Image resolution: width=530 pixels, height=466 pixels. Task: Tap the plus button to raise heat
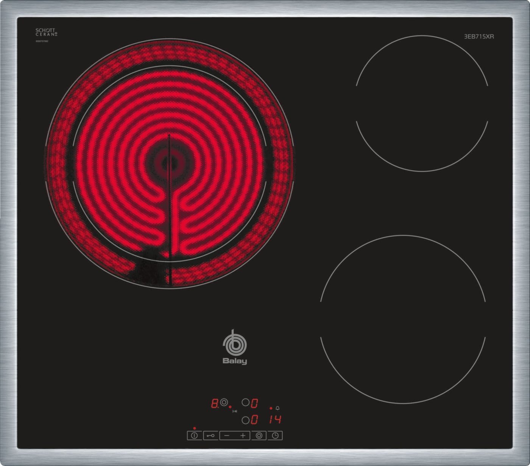(x=243, y=436)
